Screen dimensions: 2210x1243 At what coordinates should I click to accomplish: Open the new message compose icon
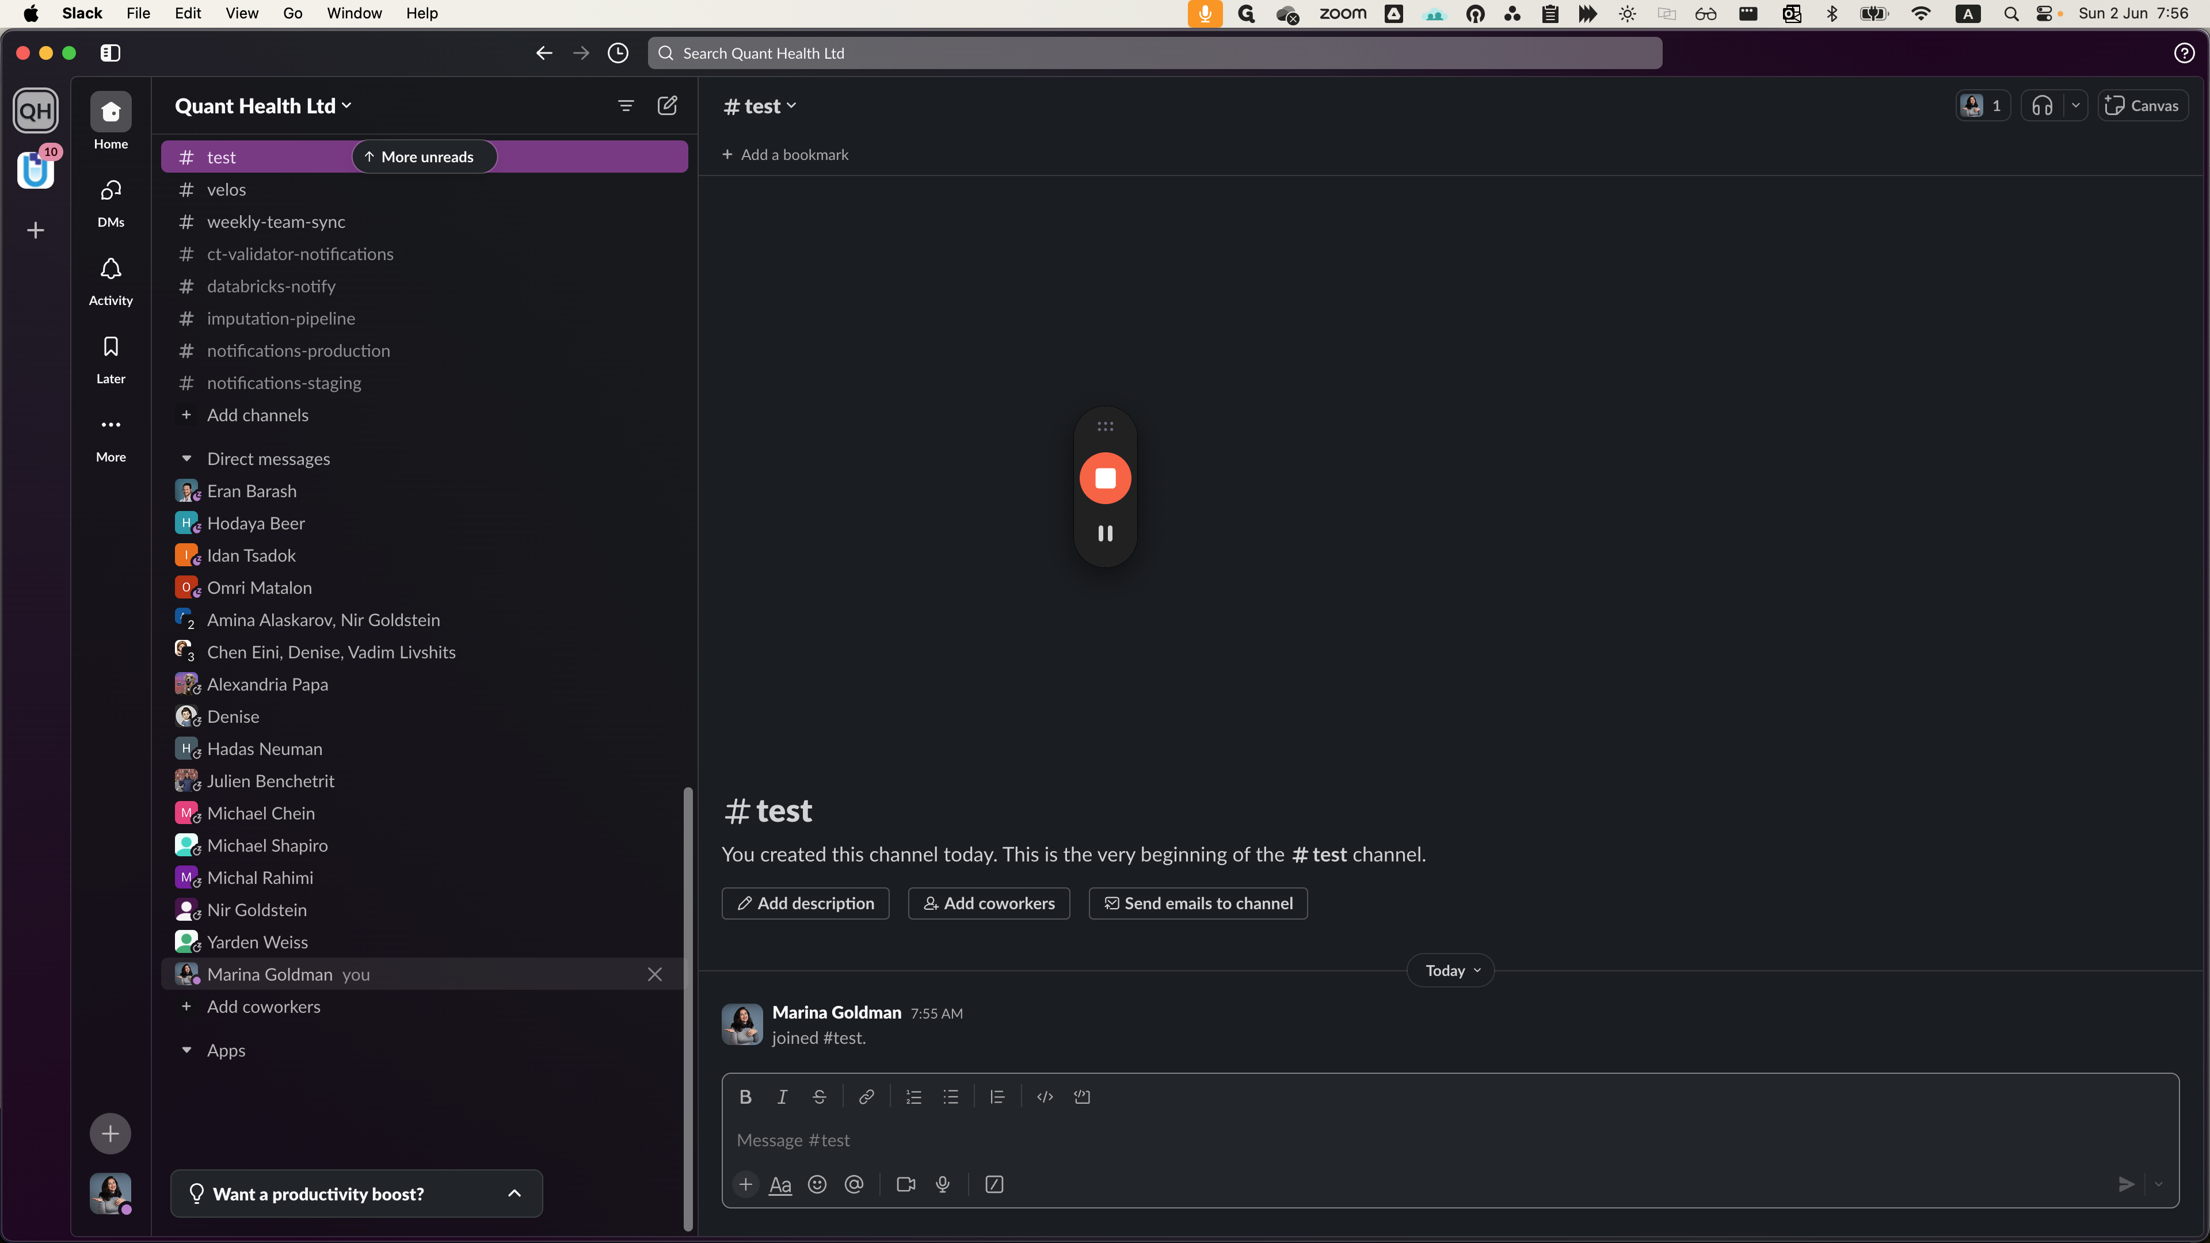[668, 105]
